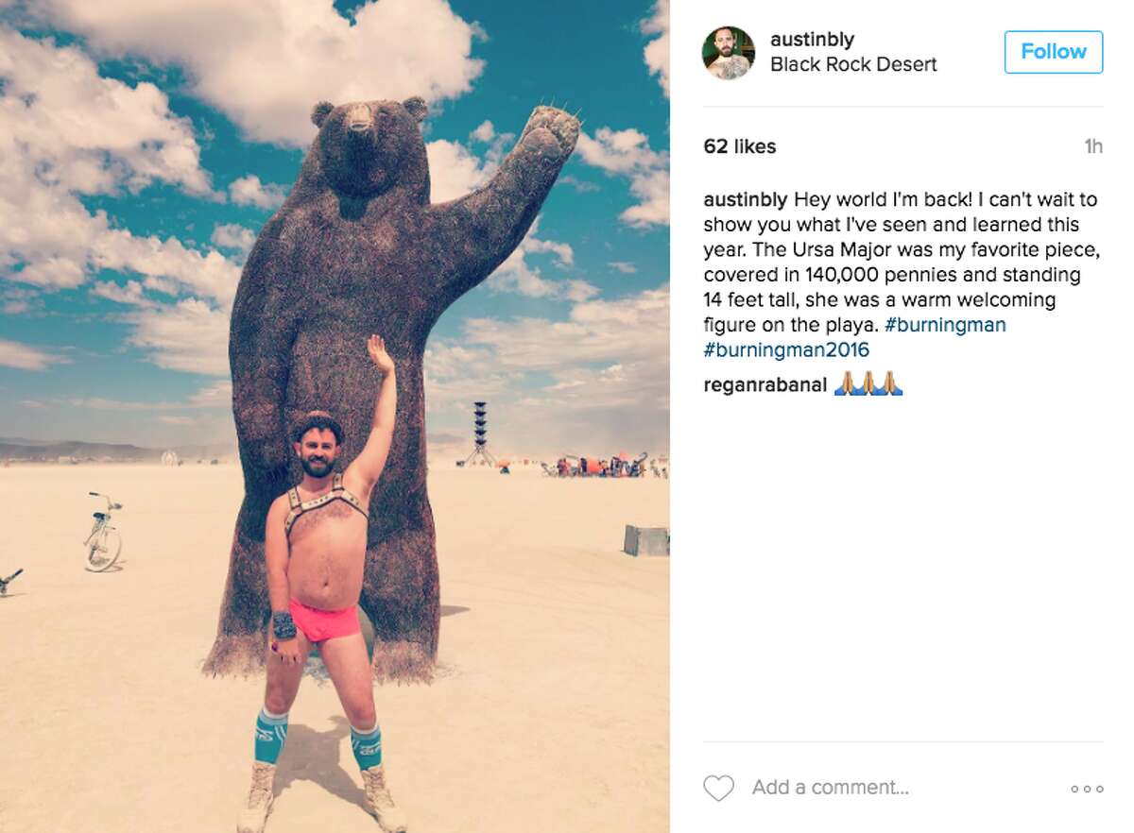Image resolution: width=1134 pixels, height=833 pixels.
Task: Open the austinbly username in the caption
Action: (x=746, y=199)
